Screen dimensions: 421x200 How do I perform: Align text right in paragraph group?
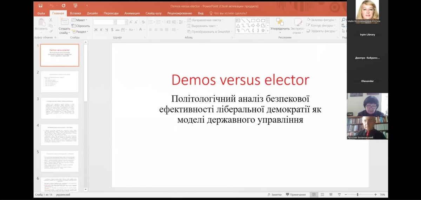pos(161,29)
